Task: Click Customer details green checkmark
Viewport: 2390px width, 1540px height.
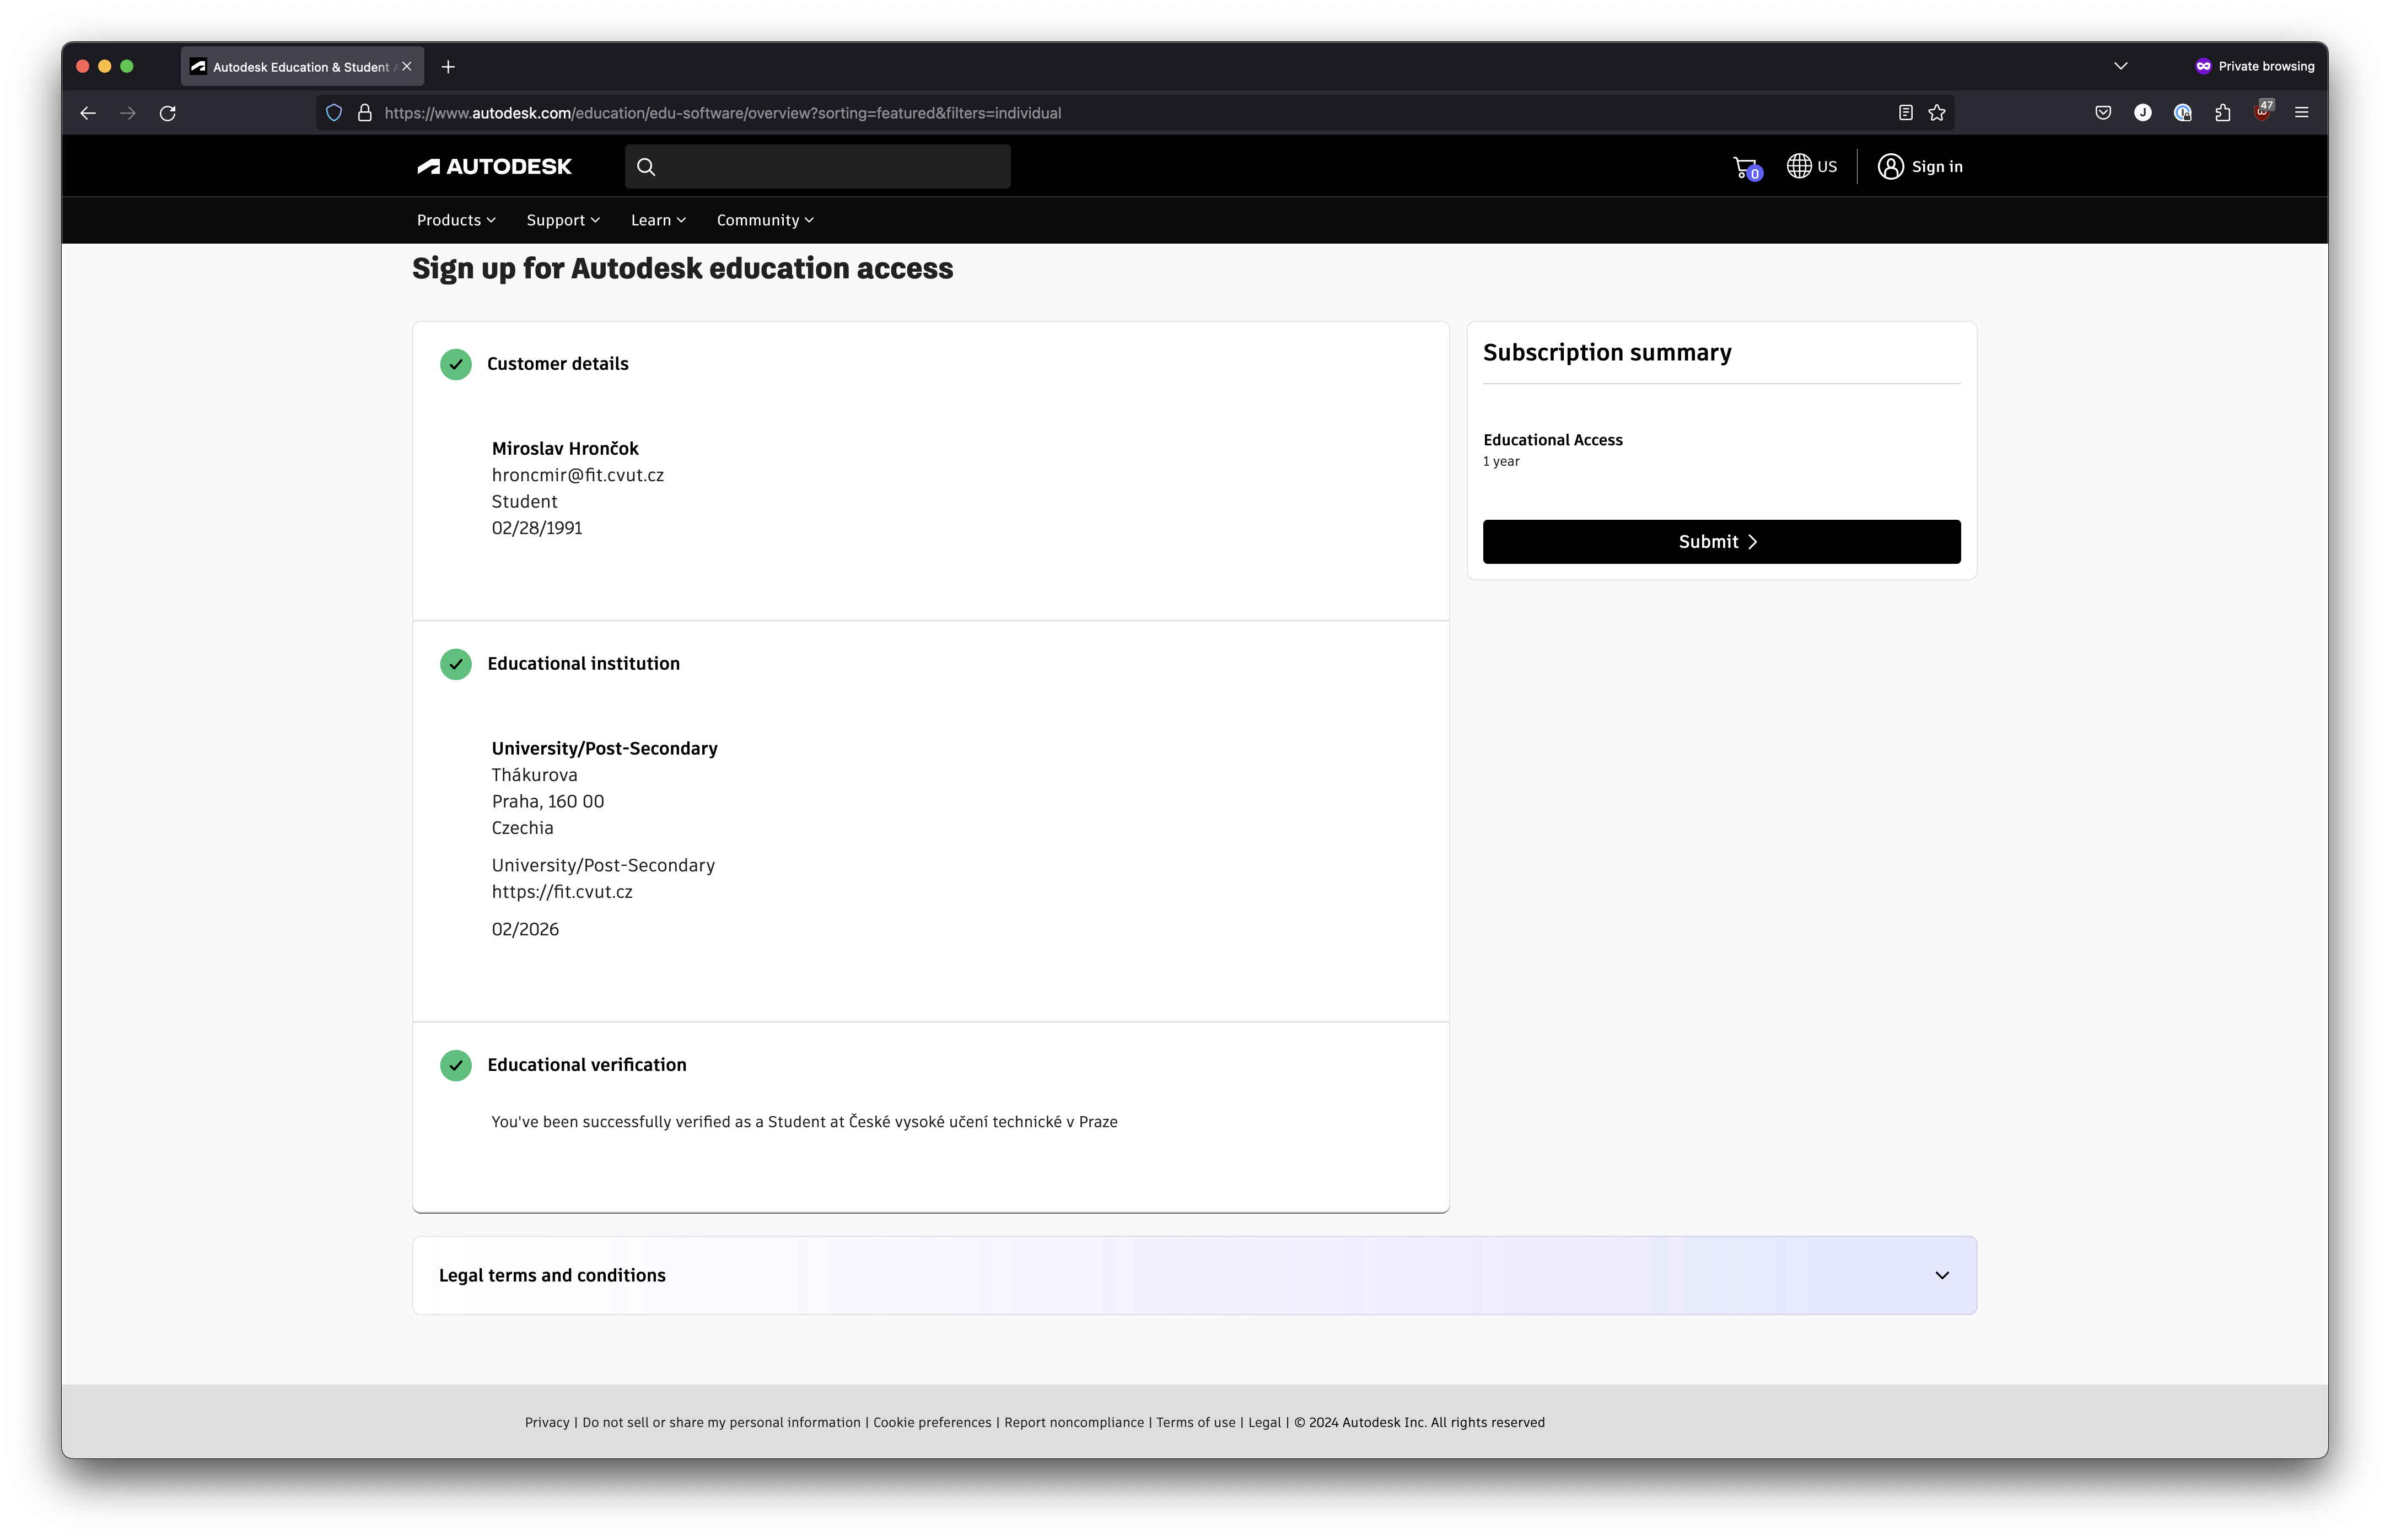Action: 456,364
